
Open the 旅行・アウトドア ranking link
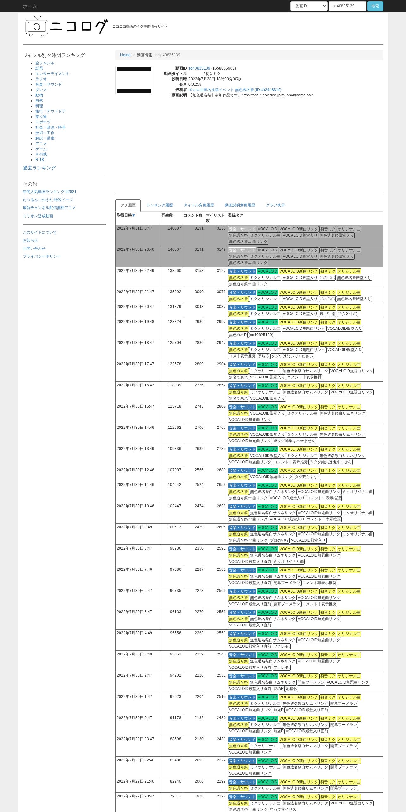click(51, 111)
